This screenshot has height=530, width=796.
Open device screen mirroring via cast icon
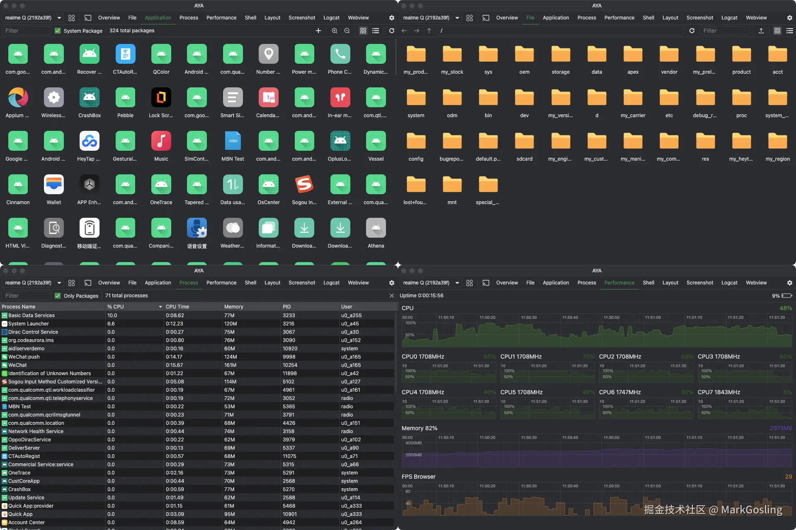pyautogui.click(x=88, y=18)
